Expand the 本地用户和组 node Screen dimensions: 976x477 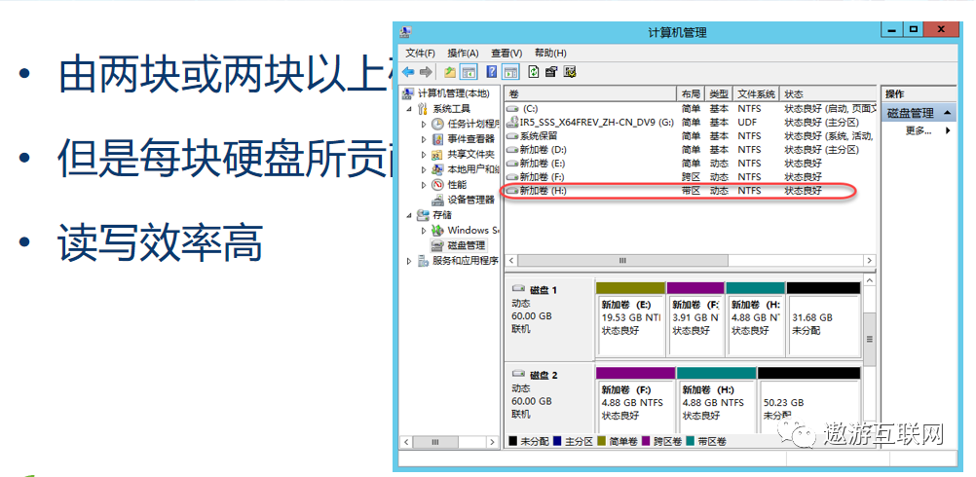click(x=424, y=169)
